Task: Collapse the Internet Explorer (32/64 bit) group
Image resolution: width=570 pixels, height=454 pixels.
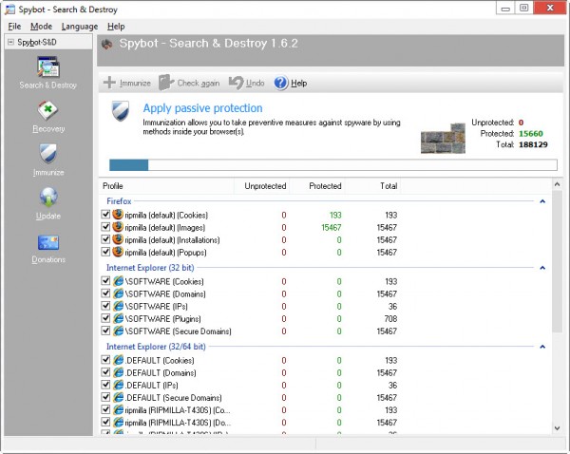Action: point(542,348)
